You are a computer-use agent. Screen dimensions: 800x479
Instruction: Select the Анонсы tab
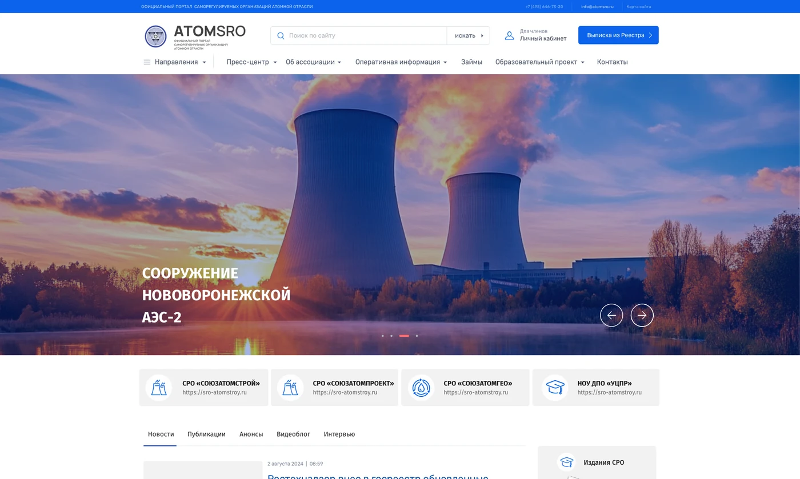click(x=251, y=434)
